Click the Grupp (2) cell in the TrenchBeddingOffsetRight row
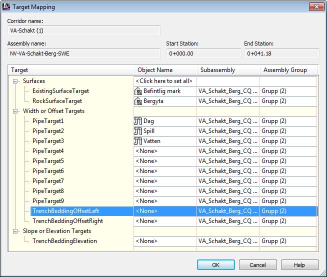Image resolution: width=327 pixels, height=277 pixels. pos(288,221)
